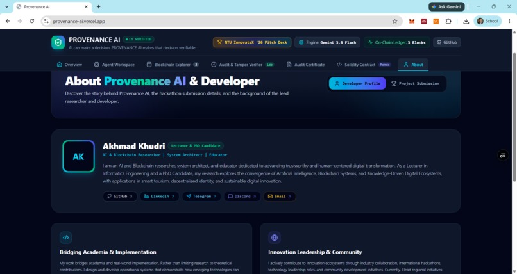Open the On-Chain Ledger 3 Blocks badge
Image resolution: width=517 pixels, height=274 pixels.
(x=396, y=42)
